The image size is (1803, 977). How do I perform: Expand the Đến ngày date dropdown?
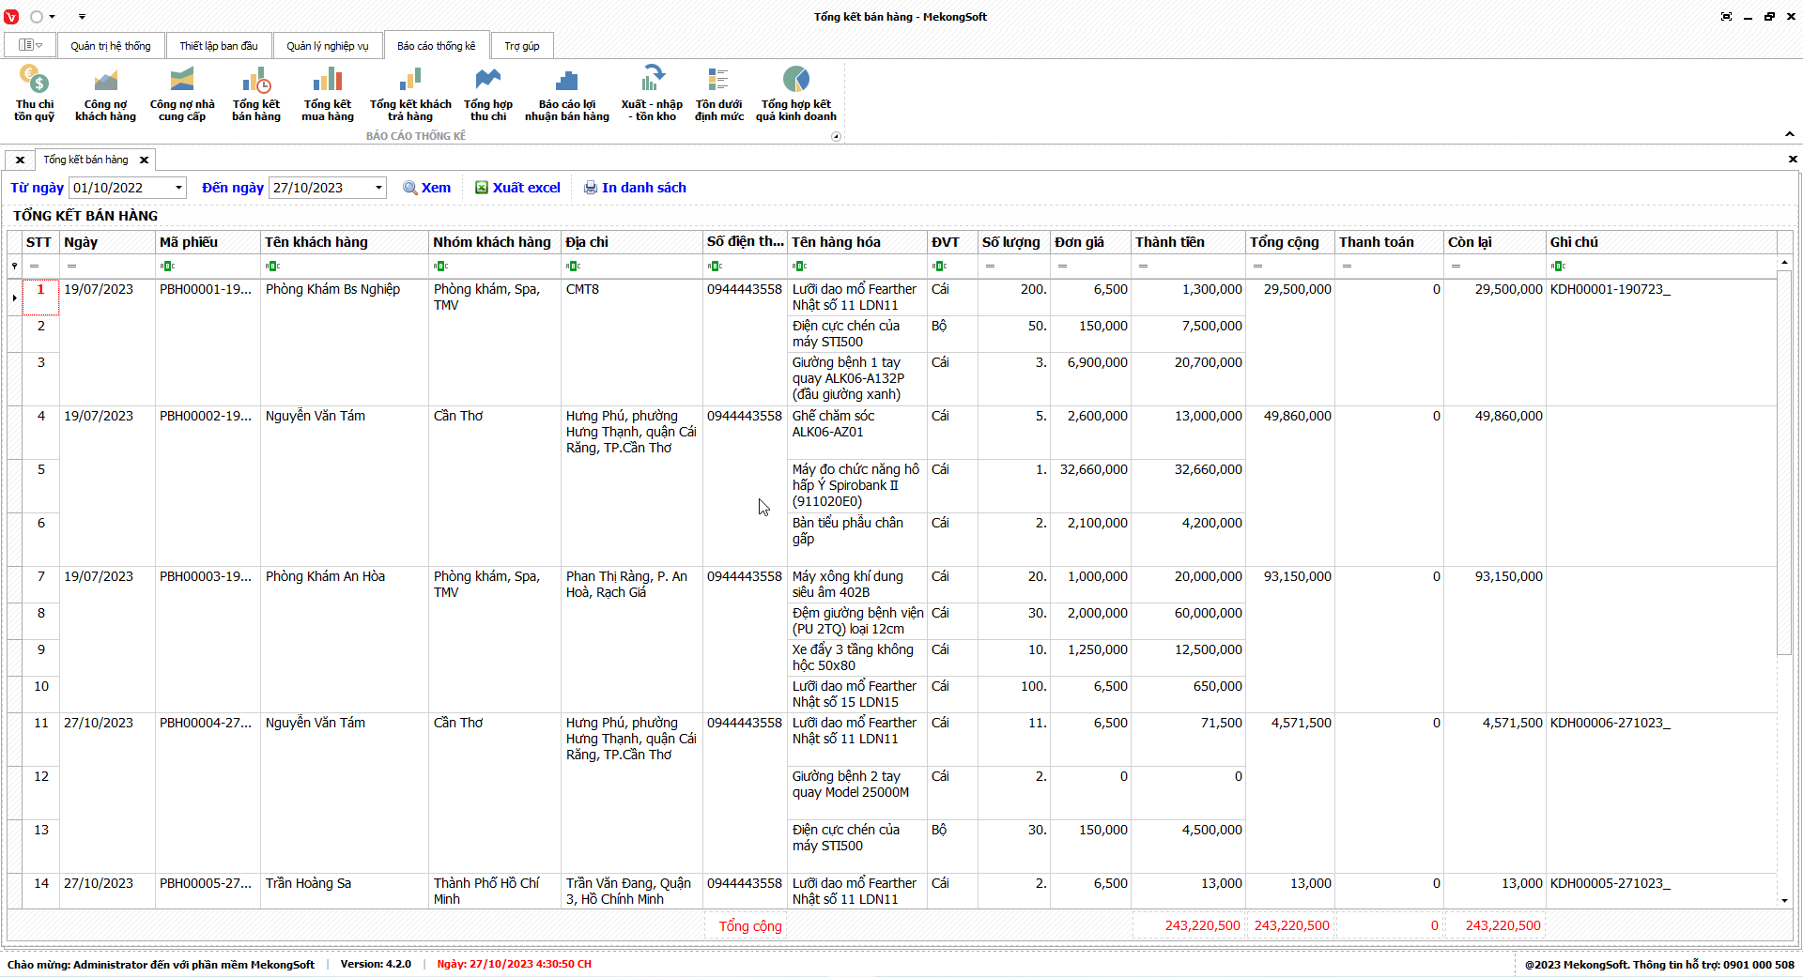378,188
